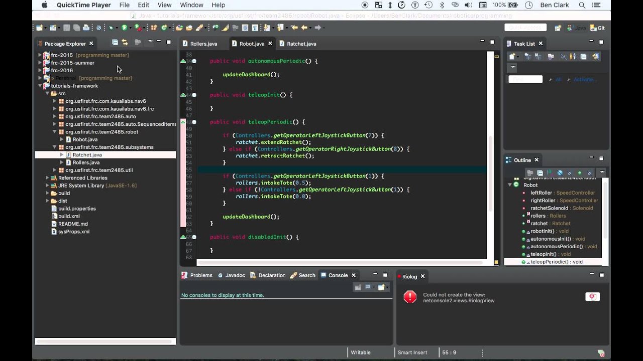Open Robot.java in Package Explorer

coord(85,139)
